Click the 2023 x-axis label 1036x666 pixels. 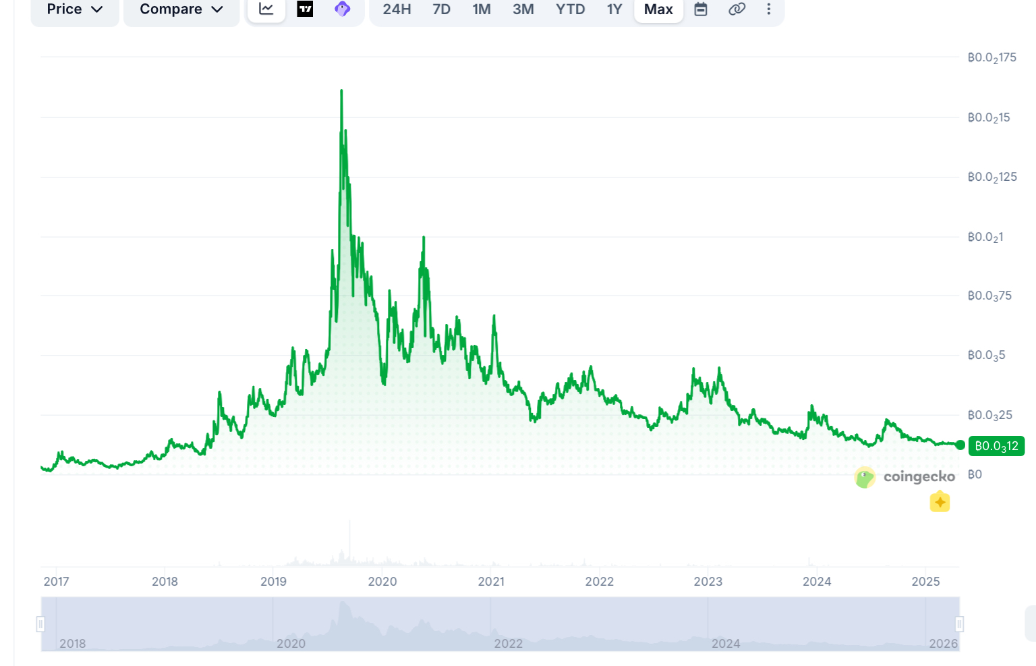click(x=708, y=582)
